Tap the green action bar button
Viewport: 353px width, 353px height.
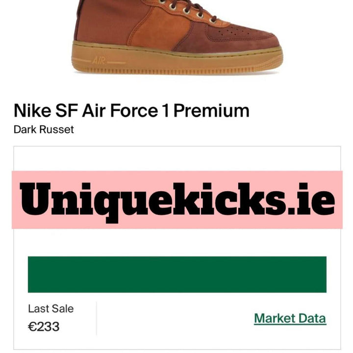(x=177, y=274)
